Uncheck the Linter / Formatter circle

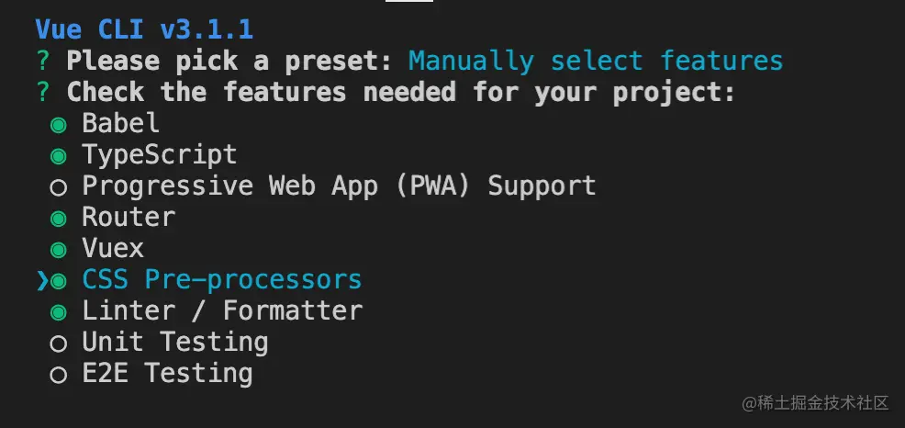point(59,312)
